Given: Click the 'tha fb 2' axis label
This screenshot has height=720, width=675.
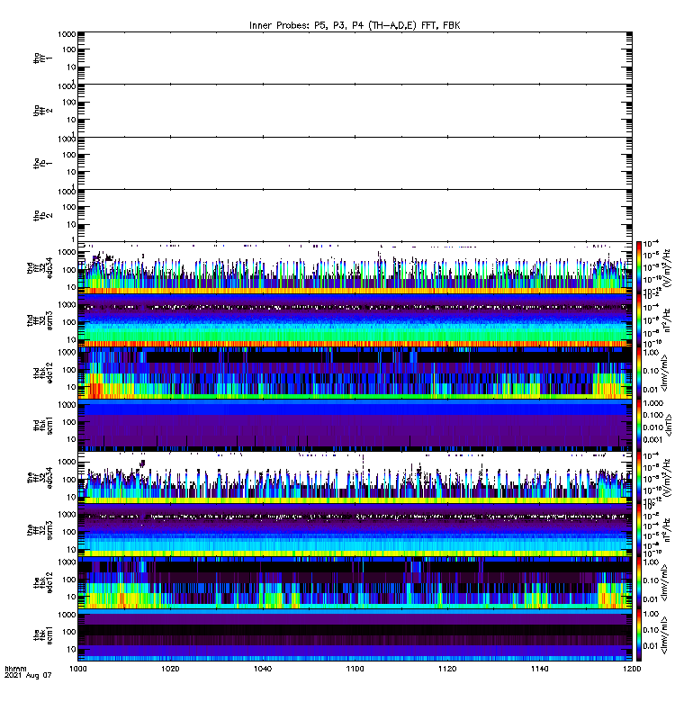Looking at the screenshot, I should (x=42, y=216).
